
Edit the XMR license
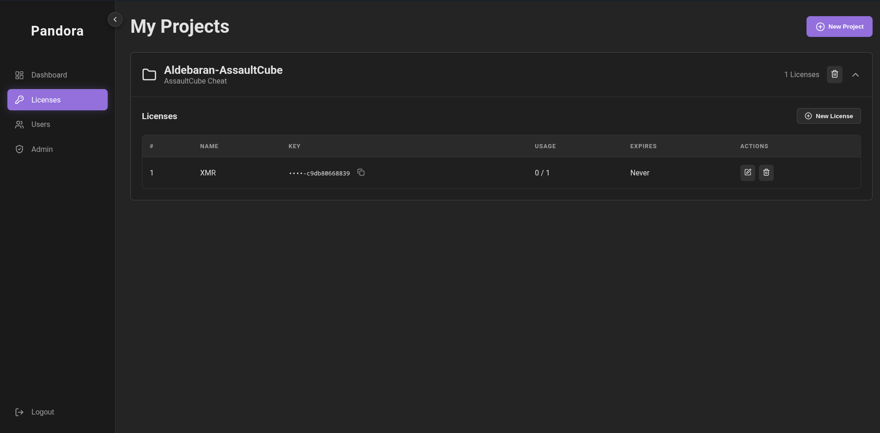[748, 173]
